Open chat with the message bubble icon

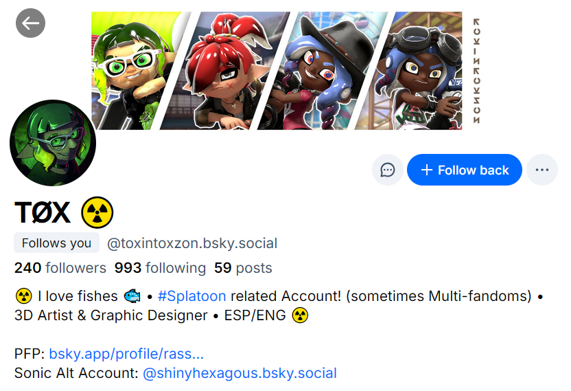(388, 170)
